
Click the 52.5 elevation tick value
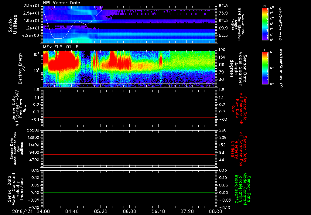click(x=224, y=36)
